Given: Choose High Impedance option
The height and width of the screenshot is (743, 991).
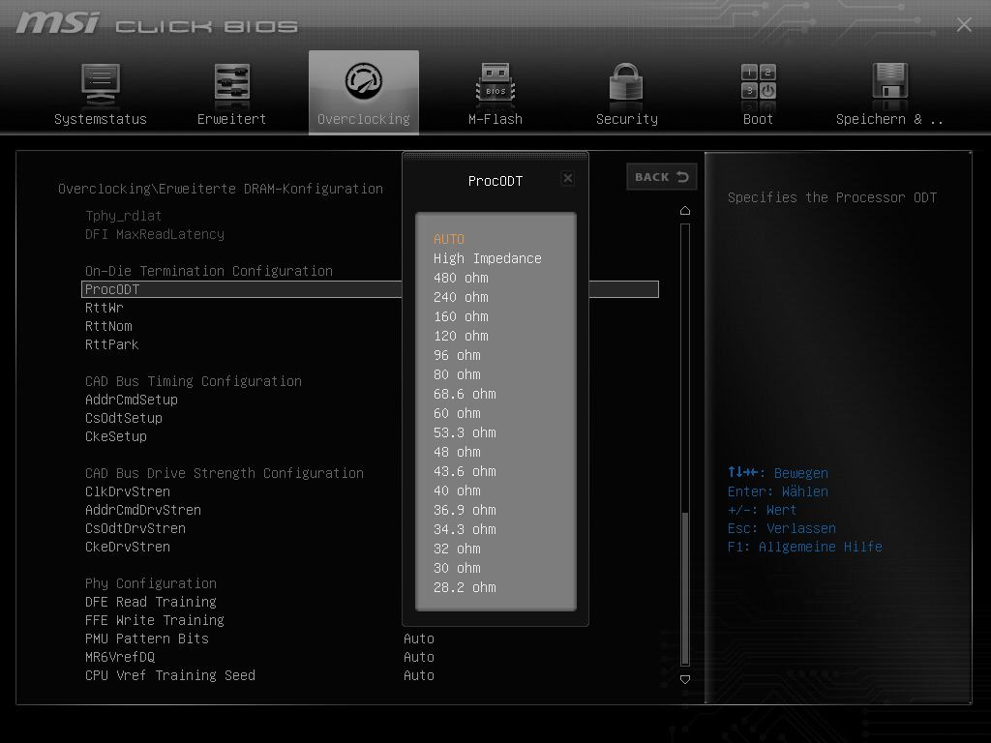Looking at the screenshot, I should point(488,258).
